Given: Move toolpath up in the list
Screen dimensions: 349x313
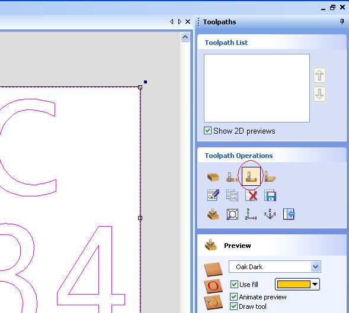Looking at the screenshot, I should 319,75.
